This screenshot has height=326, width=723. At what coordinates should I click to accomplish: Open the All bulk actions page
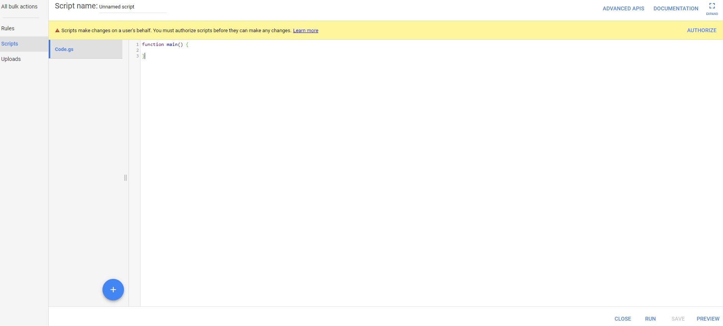tap(19, 7)
